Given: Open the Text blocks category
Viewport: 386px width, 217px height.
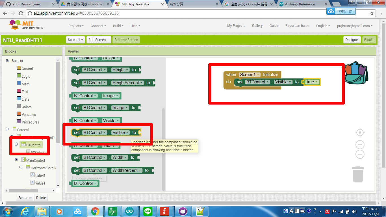Looking at the screenshot, I should (x=25, y=92).
